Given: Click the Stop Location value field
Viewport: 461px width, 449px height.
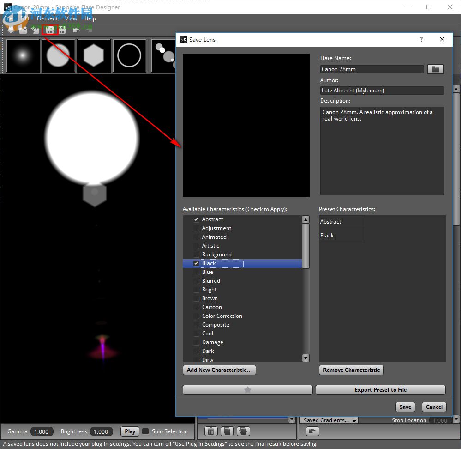Looking at the screenshot, I should tap(440, 420).
